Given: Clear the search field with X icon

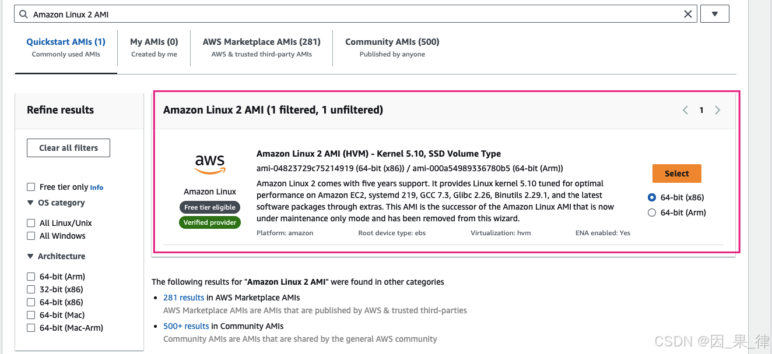Looking at the screenshot, I should click(688, 14).
